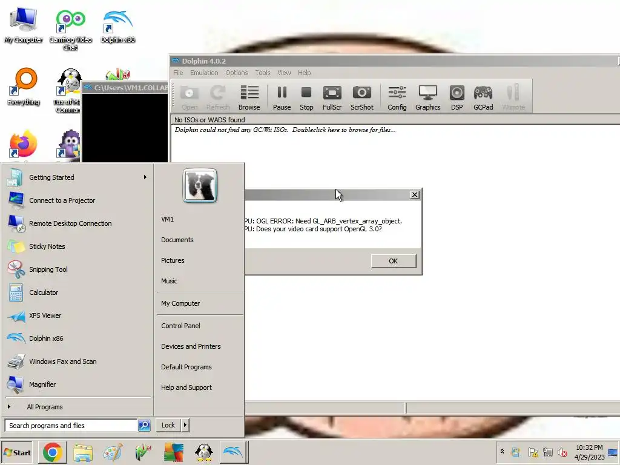Open the file explorer taskbar icon
This screenshot has width=620, height=465.
tap(83, 452)
